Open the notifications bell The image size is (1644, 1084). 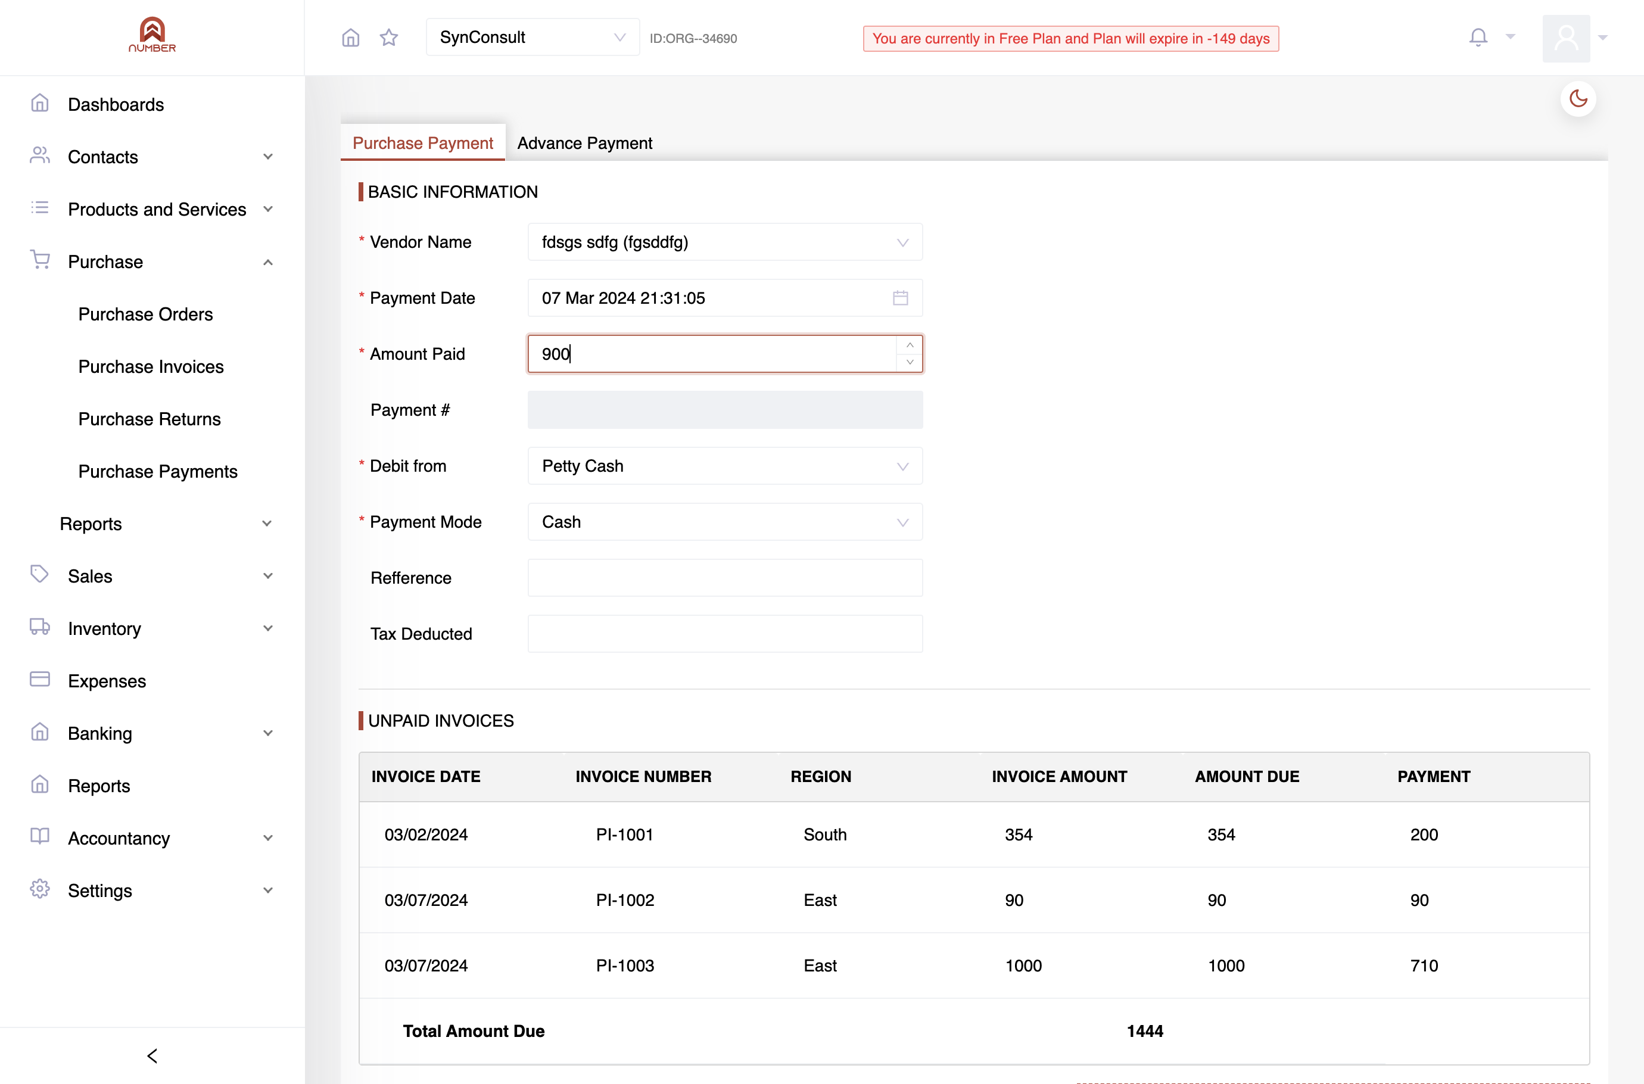(1478, 38)
